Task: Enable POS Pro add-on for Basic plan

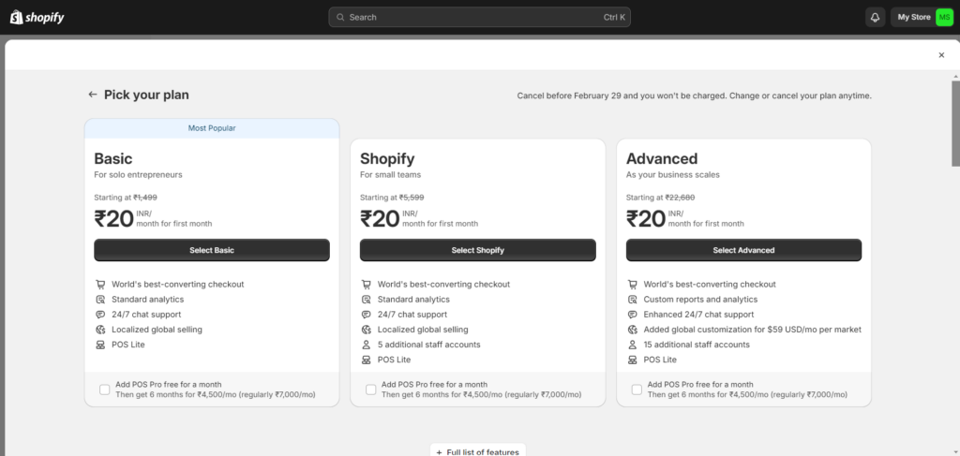Action: pyautogui.click(x=105, y=390)
